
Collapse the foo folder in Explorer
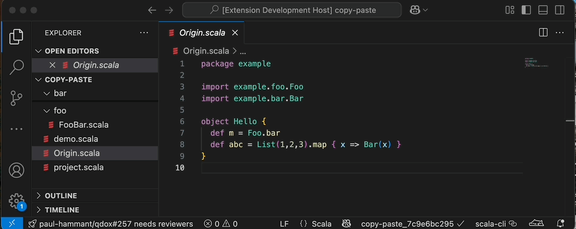point(46,111)
